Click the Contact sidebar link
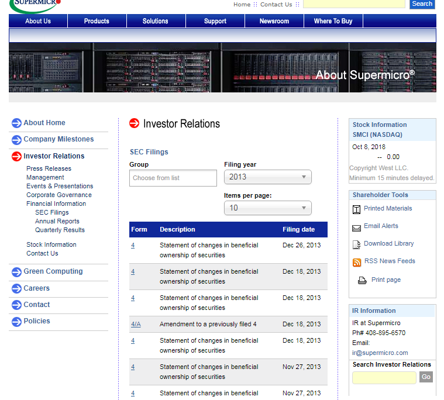Image resolution: width=444 pixels, height=400 pixels. (36, 305)
